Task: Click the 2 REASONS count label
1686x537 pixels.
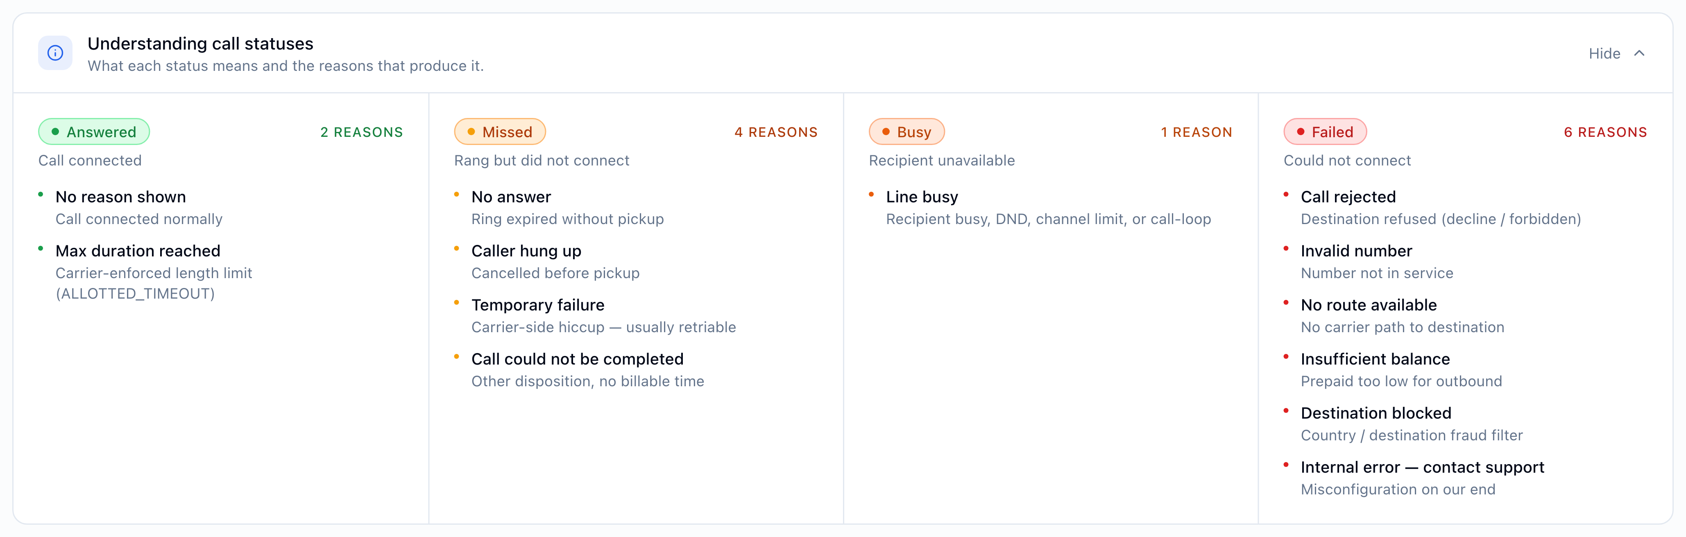Action: [361, 132]
